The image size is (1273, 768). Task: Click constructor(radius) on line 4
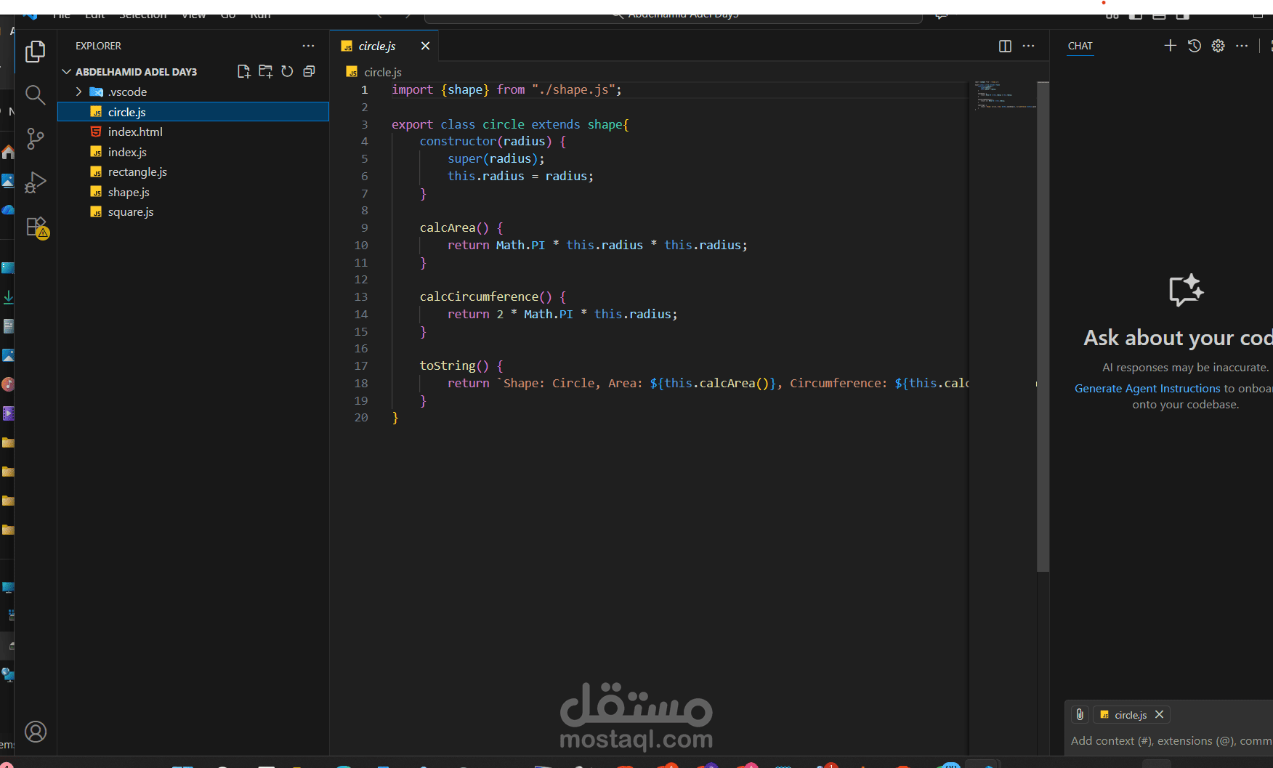[485, 141]
